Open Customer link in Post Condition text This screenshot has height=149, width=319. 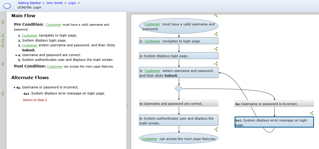click(x=55, y=67)
